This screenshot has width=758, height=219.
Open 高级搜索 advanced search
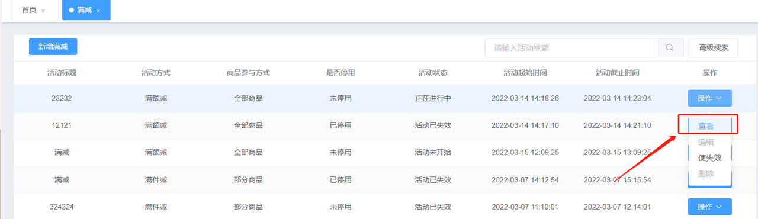[x=714, y=48]
